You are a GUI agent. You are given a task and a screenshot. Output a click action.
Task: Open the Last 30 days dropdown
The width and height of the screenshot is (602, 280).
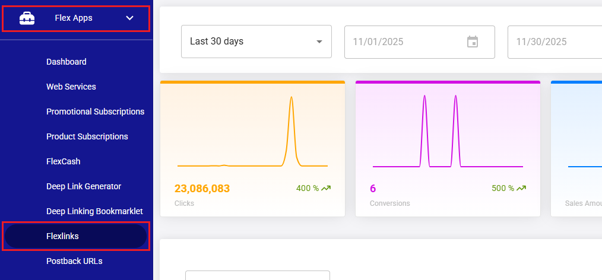coord(256,42)
